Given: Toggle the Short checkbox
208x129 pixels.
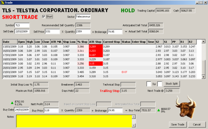Looking at the screenshot, I should tap(44, 17).
